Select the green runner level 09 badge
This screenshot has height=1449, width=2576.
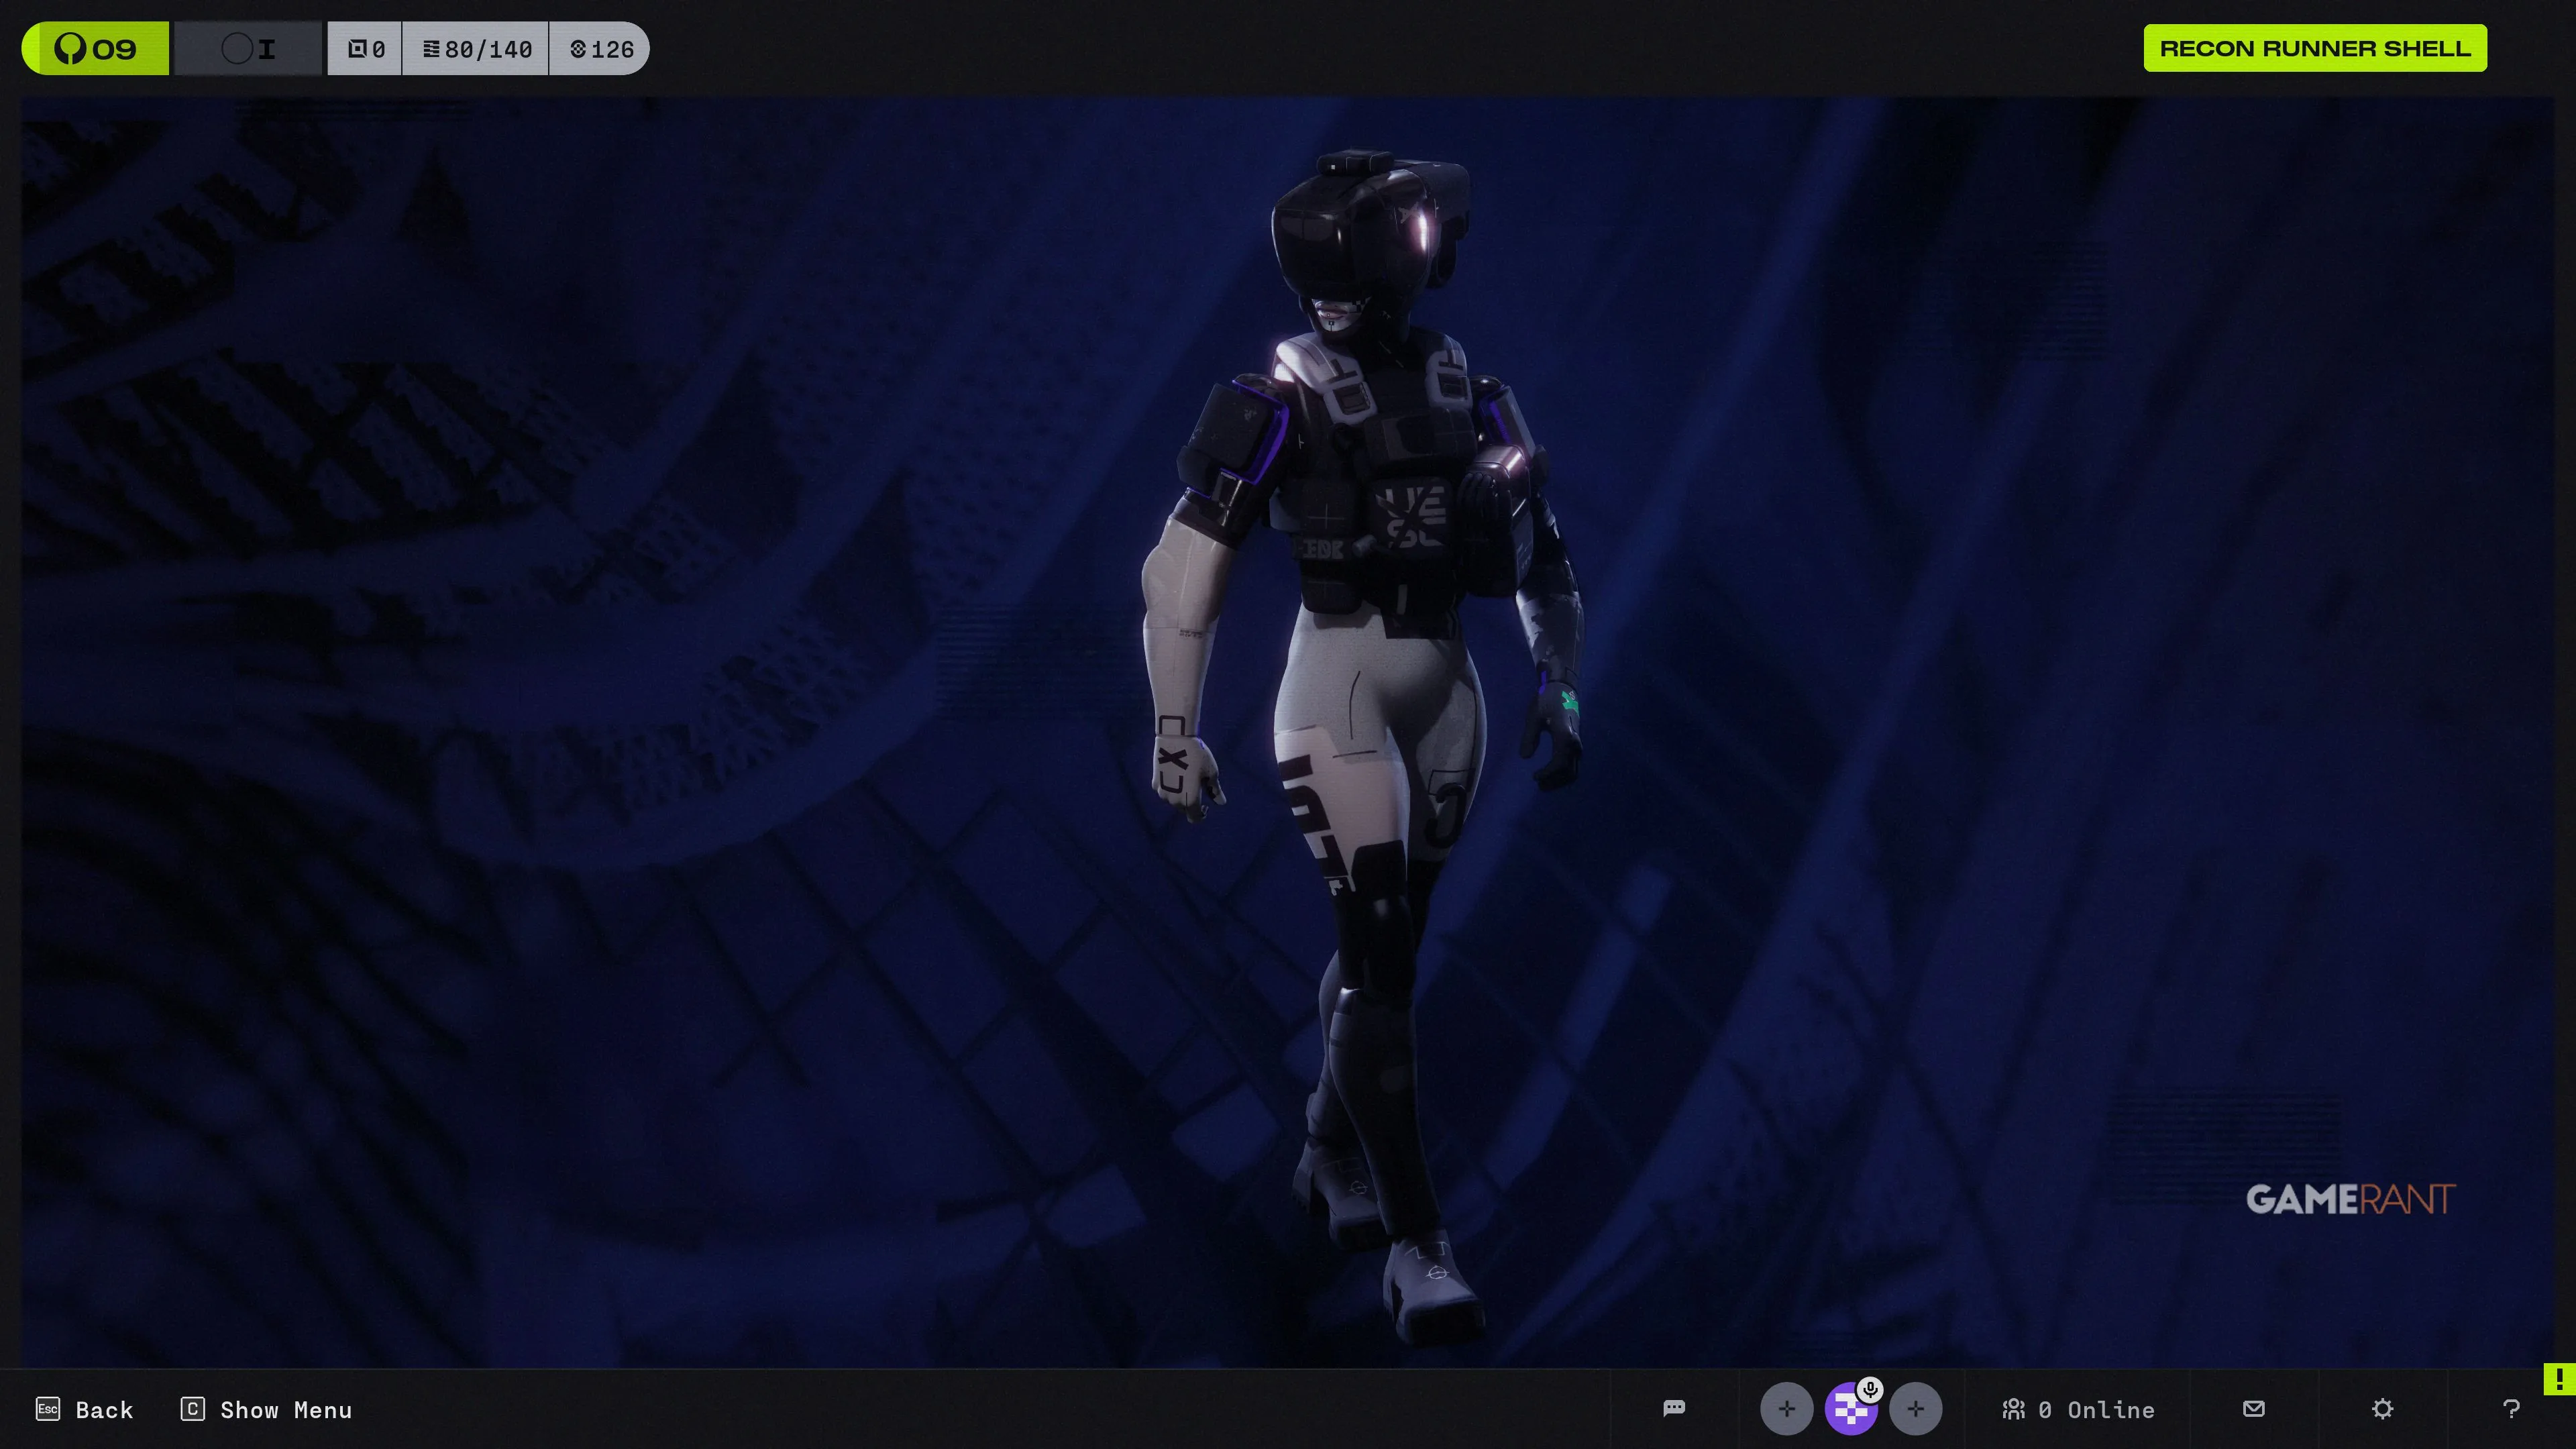[96, 49]
